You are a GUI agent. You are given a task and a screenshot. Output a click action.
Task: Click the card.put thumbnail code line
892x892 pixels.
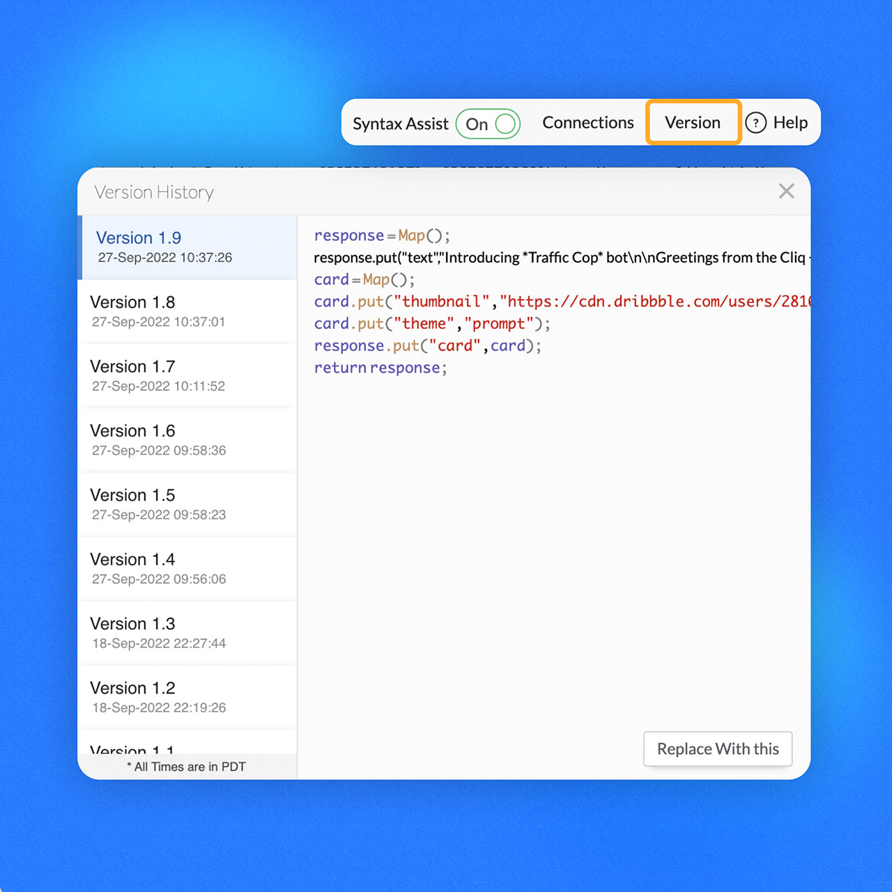pyautogui.click(x=557, y=302)
